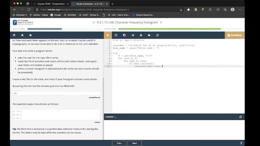This screenshot has width=260, height=146.
Task: Click the instruction panel scrollbar
Action: tap(103, 108)
